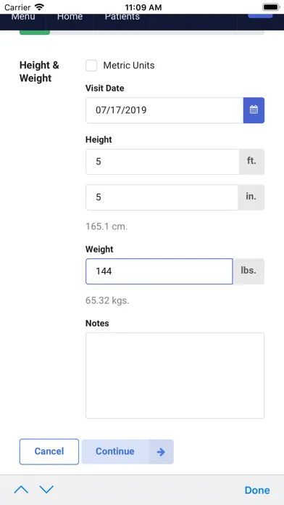Tap the battery icon in status bar
The image size is (284, 505).
tap(271, 7)
